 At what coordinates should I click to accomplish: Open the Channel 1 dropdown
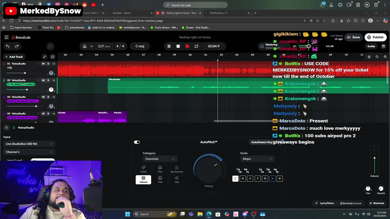tap(29, 152)
